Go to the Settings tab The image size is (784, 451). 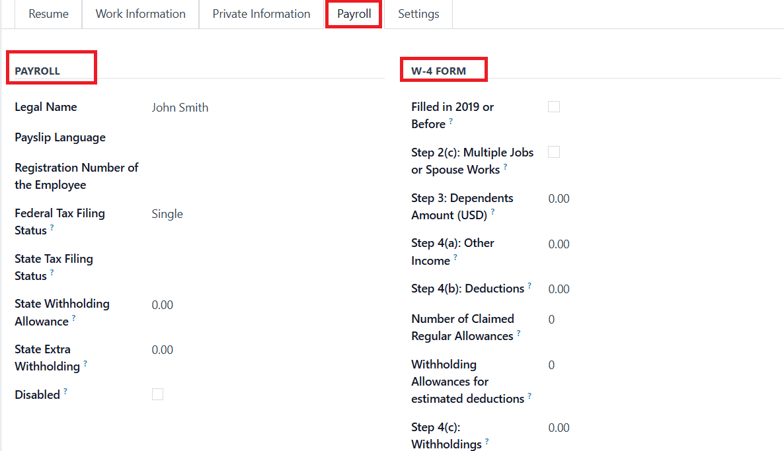(x=418, y=14)
